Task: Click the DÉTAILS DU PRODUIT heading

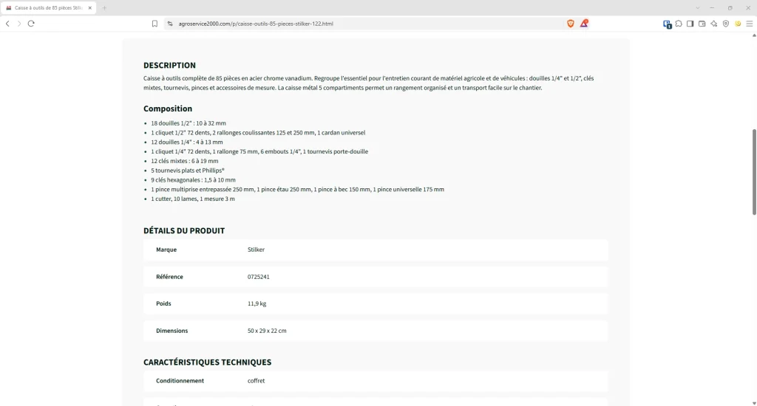Action: pos(184,230)
